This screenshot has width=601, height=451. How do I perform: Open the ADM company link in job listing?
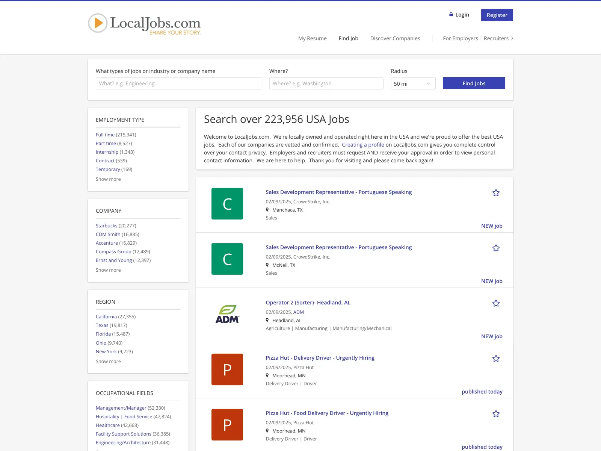299,312
